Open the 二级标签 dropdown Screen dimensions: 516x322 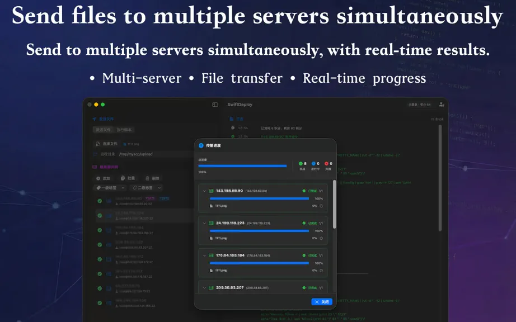[x=146, y=188]
